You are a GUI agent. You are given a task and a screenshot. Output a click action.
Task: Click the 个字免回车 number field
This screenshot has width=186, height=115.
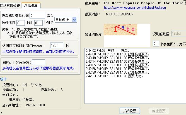(x=156, y=44)
